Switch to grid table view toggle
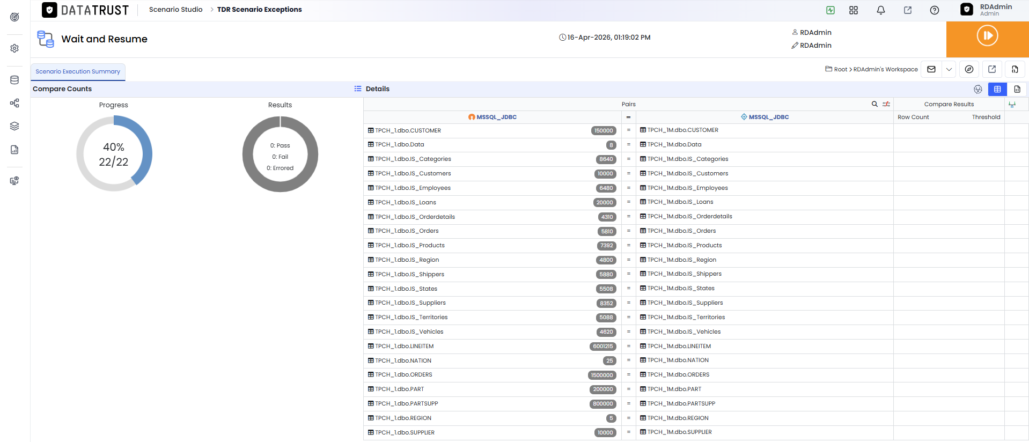This screenshot has width=1029, height=442. coord(997,89)
